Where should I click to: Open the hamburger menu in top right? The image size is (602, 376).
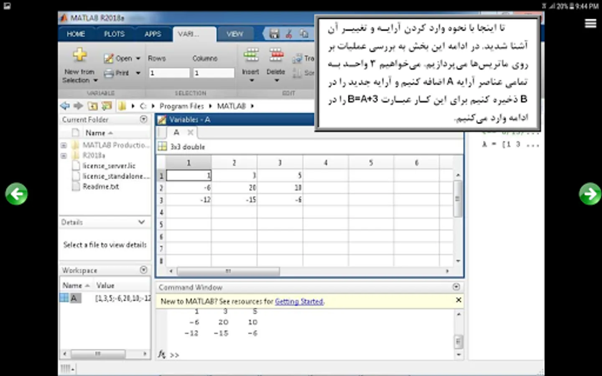[590, 23]
